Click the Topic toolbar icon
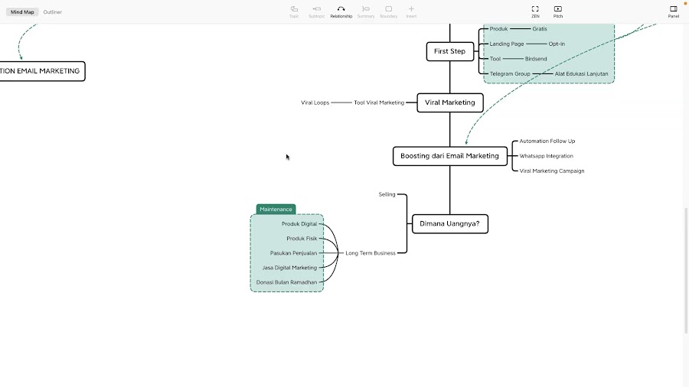The width and height of the screenshot is (689, 387). click(x=294, y=11)
